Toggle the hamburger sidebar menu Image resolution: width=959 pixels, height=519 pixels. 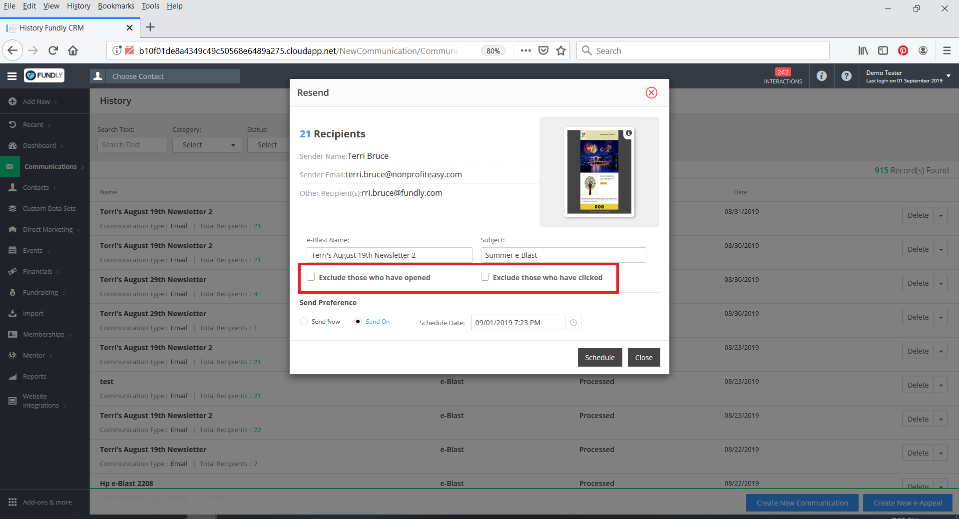coord(12,76)
